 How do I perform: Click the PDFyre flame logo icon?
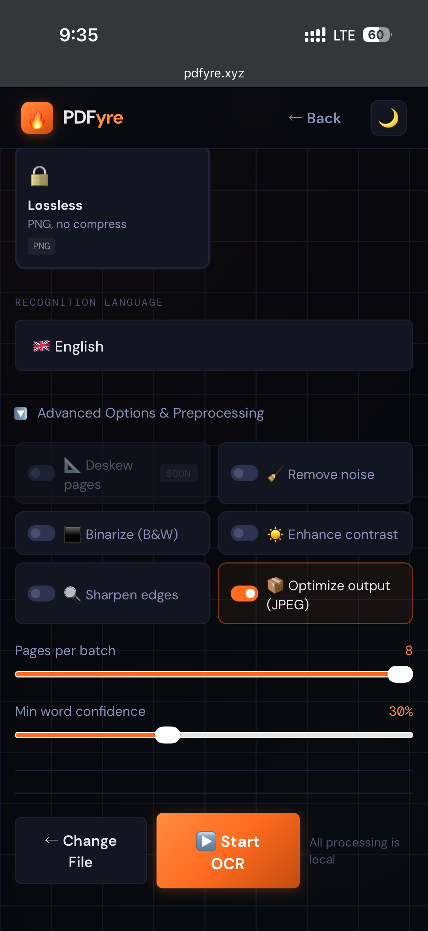coord(37,118)
